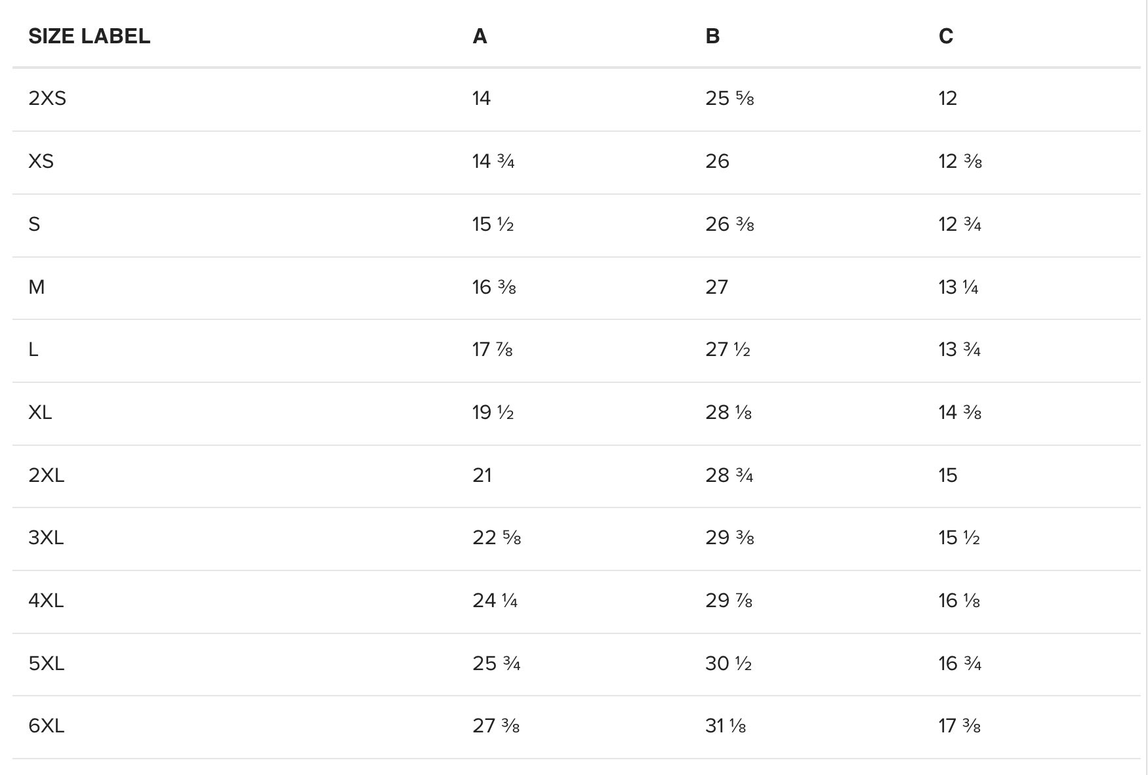The height and width of the screenshot is (775, 1148).
Task: Click the 16 ⅜ A value for M
Action: 494,287
